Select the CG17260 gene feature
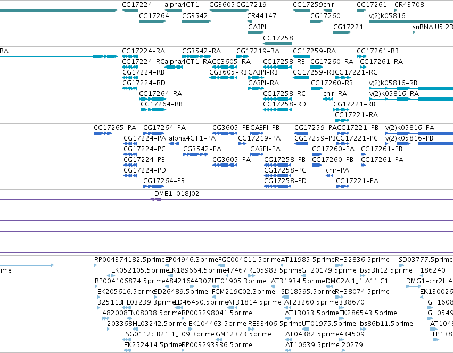The image size is (453, 353). 317,21
